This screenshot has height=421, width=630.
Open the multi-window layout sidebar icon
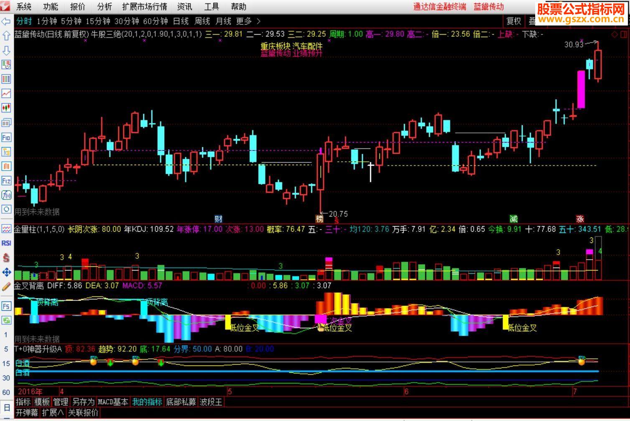[x=6, y=123]
